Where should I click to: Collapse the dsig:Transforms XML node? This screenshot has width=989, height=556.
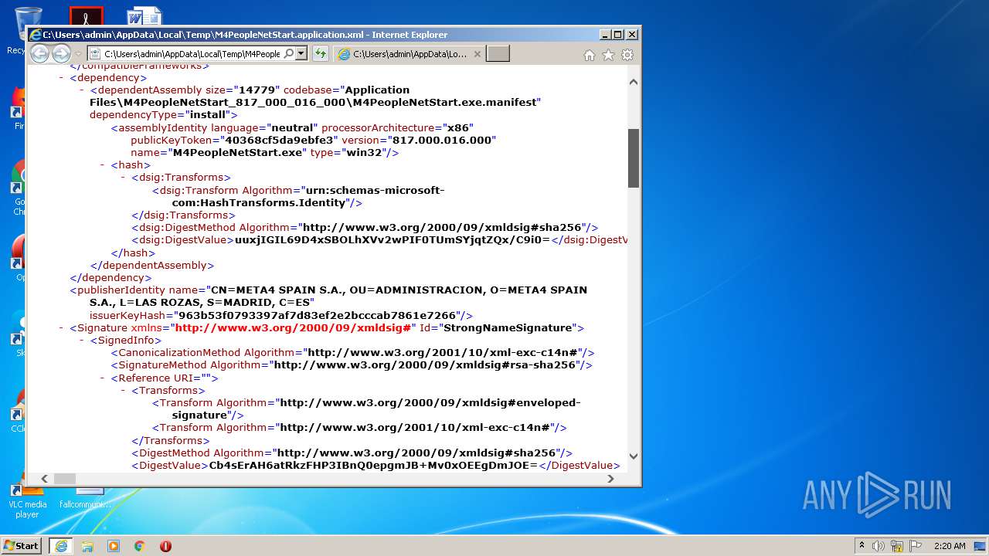124,177
